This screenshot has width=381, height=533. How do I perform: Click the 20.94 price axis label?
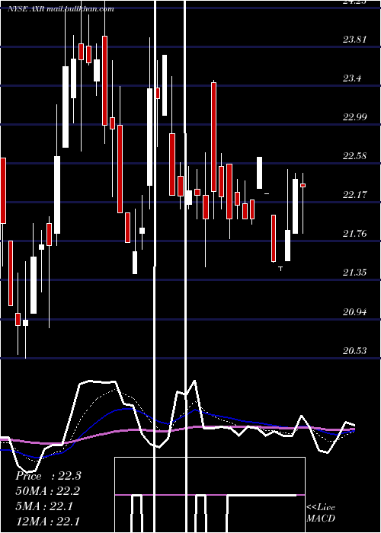[354, 311]
